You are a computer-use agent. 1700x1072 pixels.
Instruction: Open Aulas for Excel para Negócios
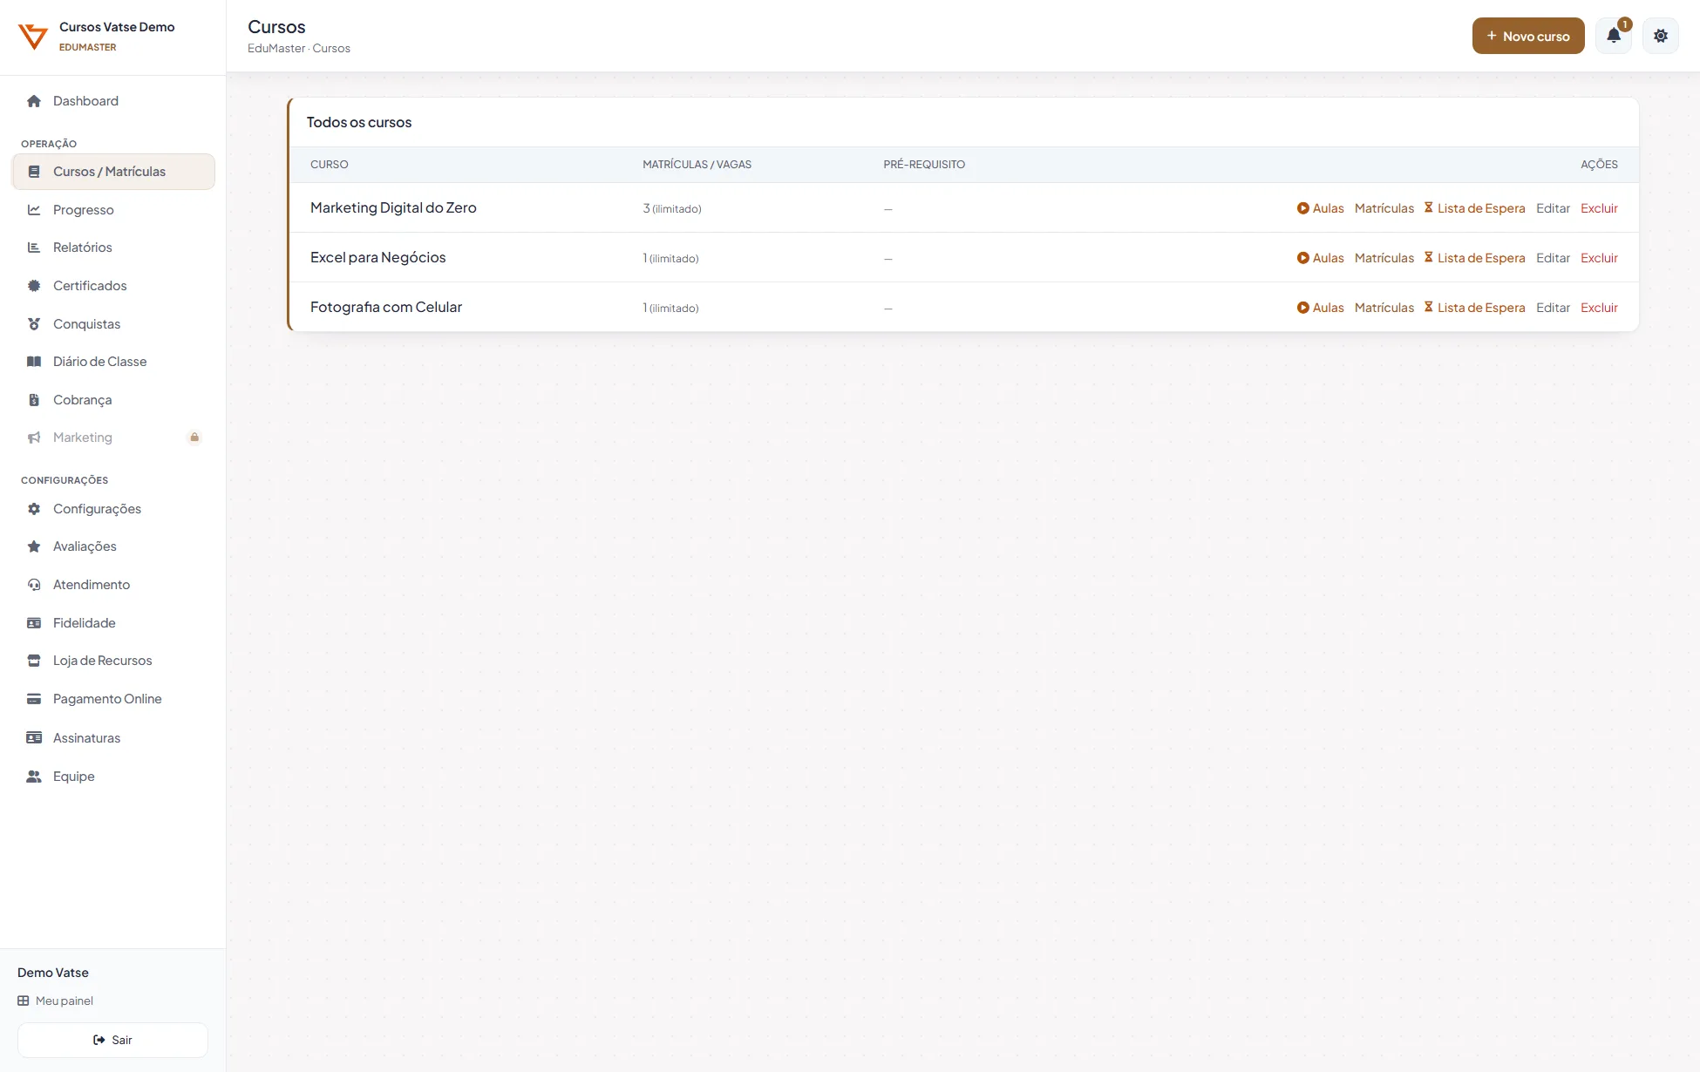(1320, 258)
